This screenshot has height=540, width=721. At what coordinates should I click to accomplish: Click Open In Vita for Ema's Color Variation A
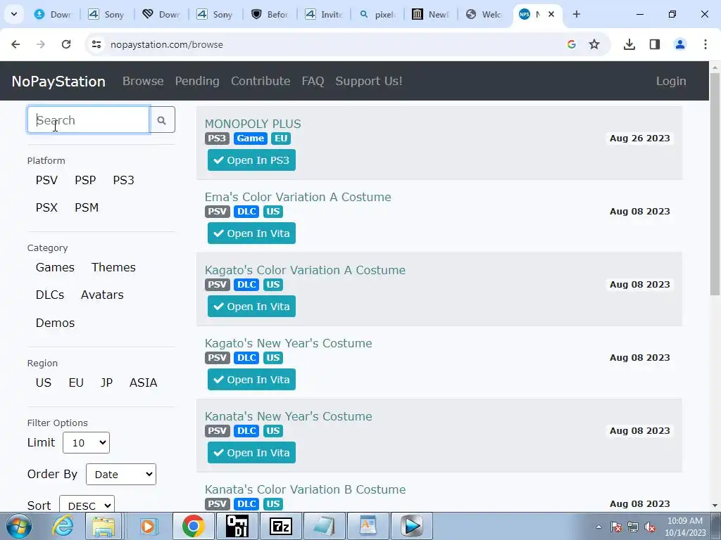pyautogui.click(x=251, y=233)
